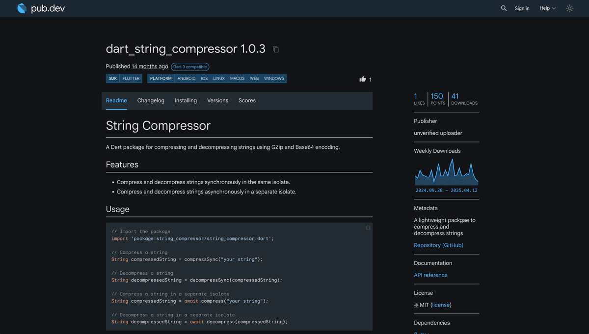The image size is (589, 334).
Task: Switch to the Changelog tab
Action: pos(151,100)
